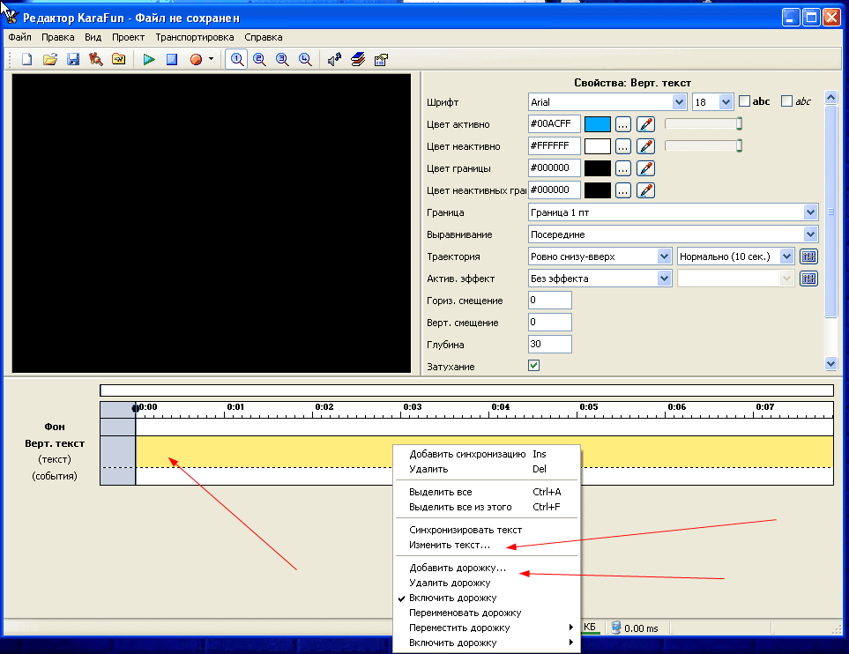Click the fourth toolbar icon after save
Screen dimensions: 849x654
[x=96, y=60]
